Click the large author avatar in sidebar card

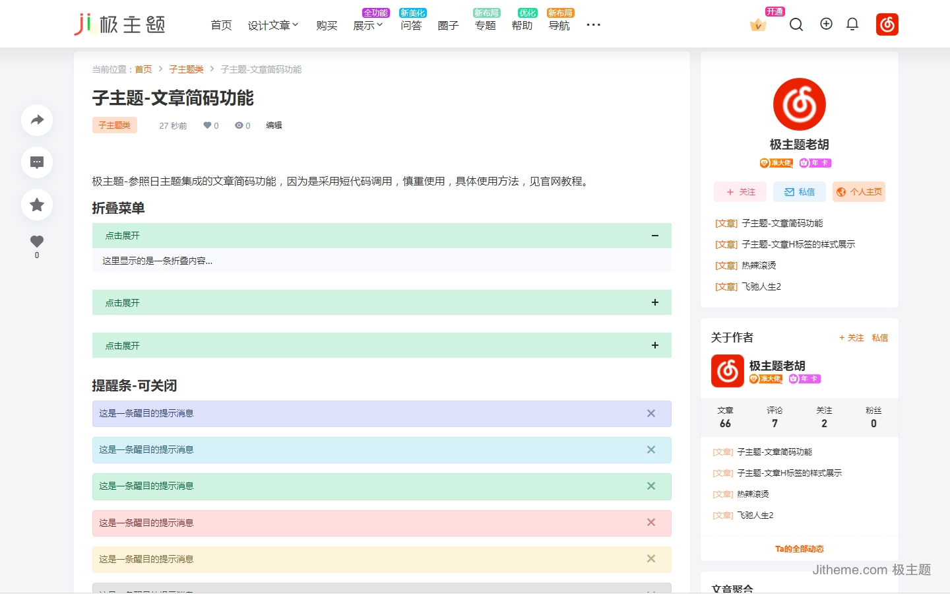(800, 104)
